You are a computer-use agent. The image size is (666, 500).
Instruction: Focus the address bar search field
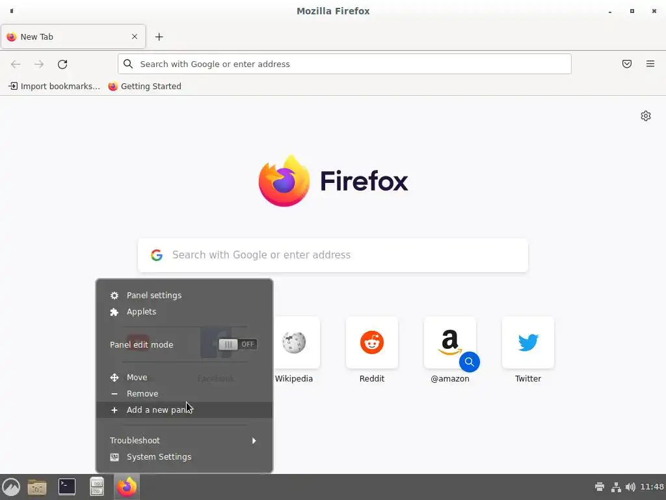345,64
